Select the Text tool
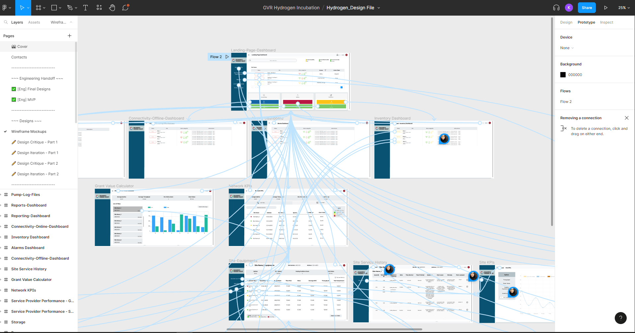This screenshot has height=333, width=635. (x=85, y=8)
